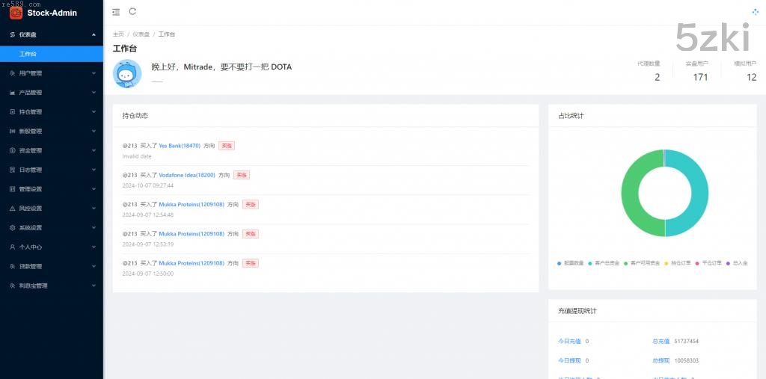Click the 产品管理 chart icon in the sidebar
The width and height of the screenshot is (766, 379).
[12, 93]
